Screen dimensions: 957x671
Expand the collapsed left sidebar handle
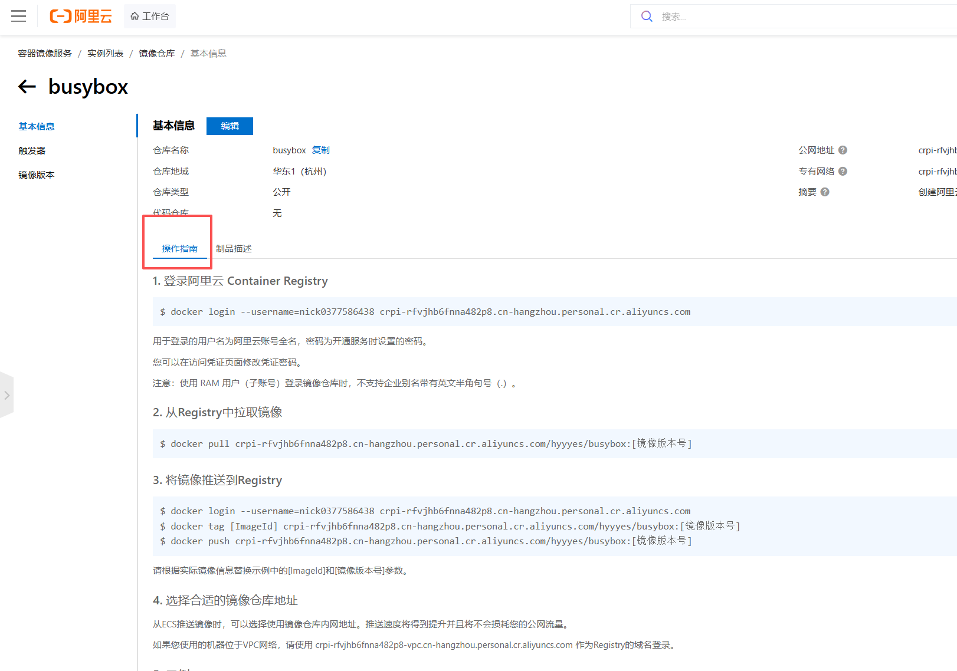[6, 395]
